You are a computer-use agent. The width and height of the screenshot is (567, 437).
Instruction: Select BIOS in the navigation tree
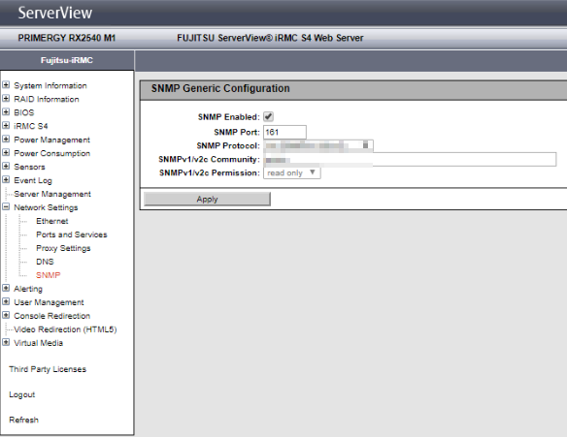24,112
